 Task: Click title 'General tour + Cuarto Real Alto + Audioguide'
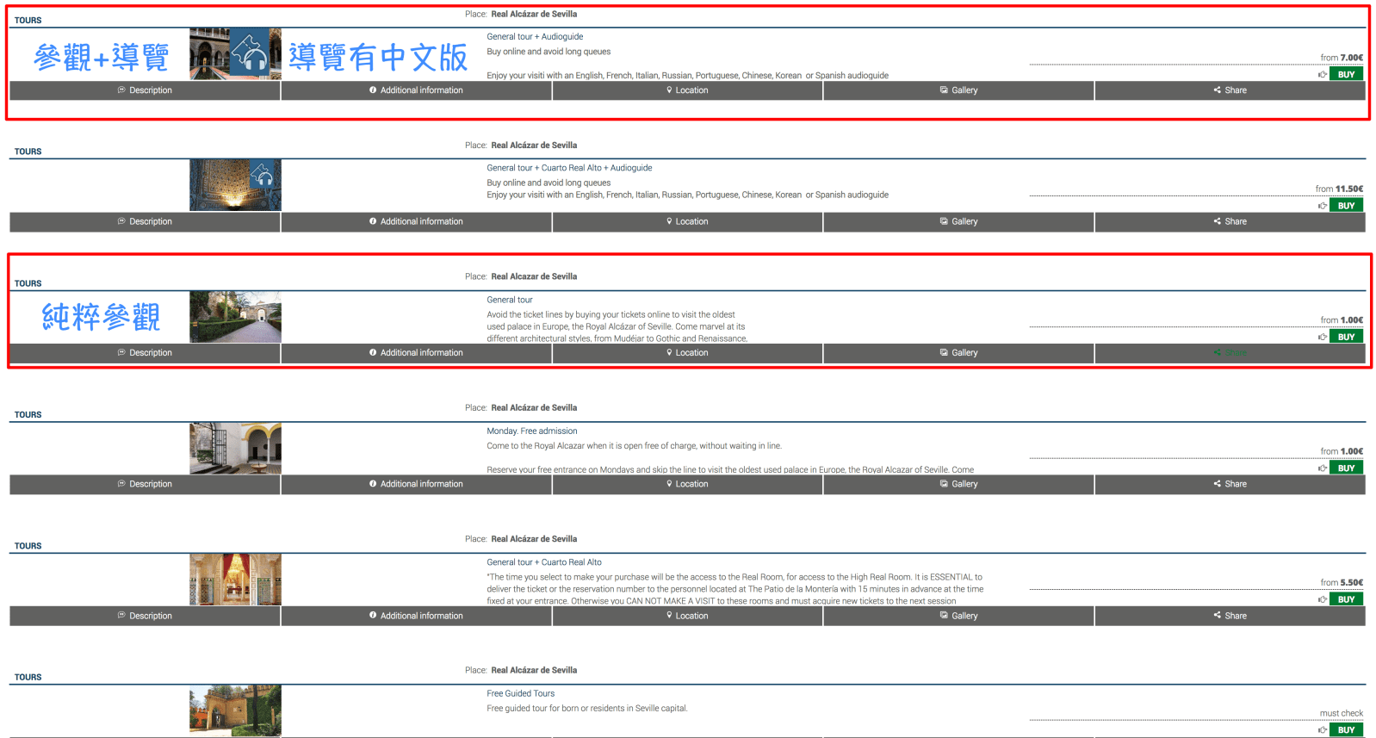point(569,168)
